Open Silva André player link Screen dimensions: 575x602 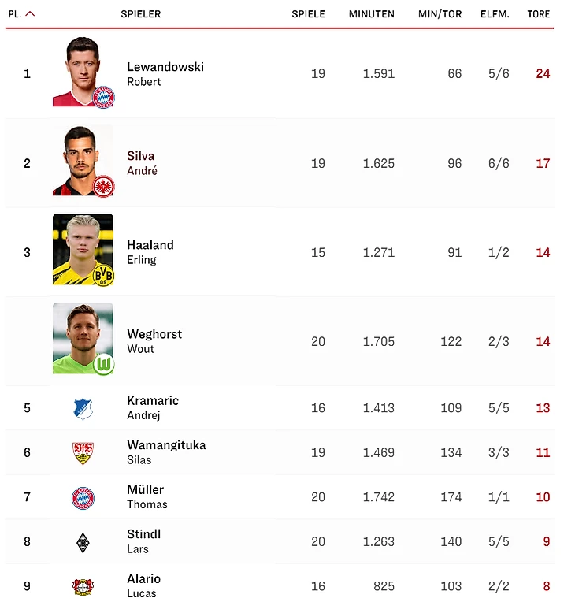[x=142, y=163]
